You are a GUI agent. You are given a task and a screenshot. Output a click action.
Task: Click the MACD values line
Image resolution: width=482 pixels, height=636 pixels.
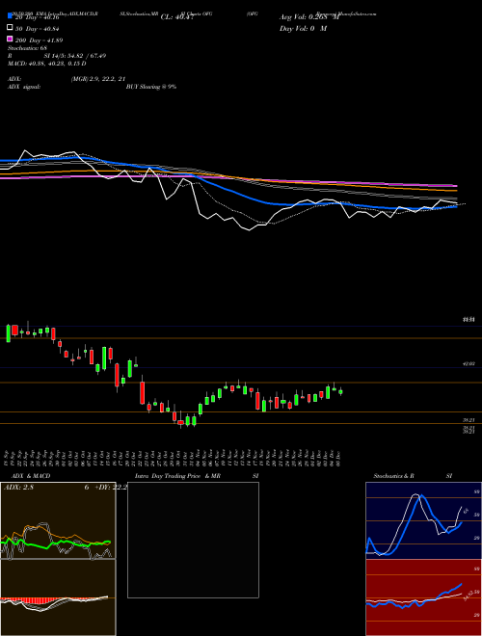pos(46,64)
